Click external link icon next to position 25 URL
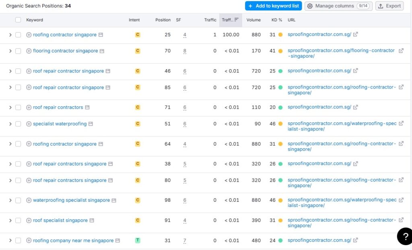The image size is (412, 250). point(355,35)
